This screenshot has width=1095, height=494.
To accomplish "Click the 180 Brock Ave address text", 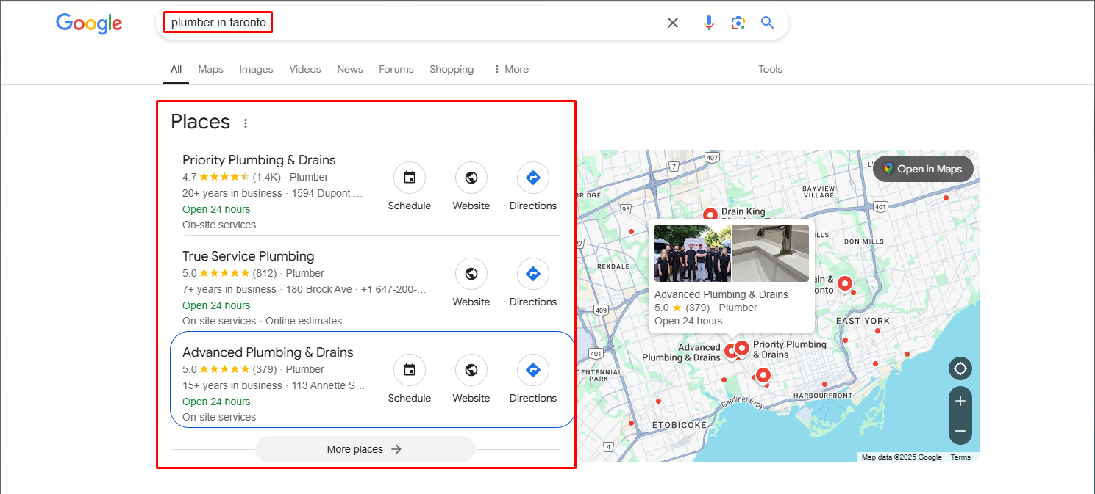I will pos(319,289).
